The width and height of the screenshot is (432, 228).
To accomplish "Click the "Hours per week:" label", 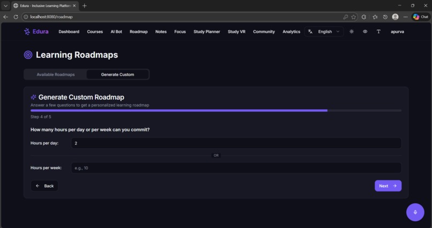I will tap(46, 168).
